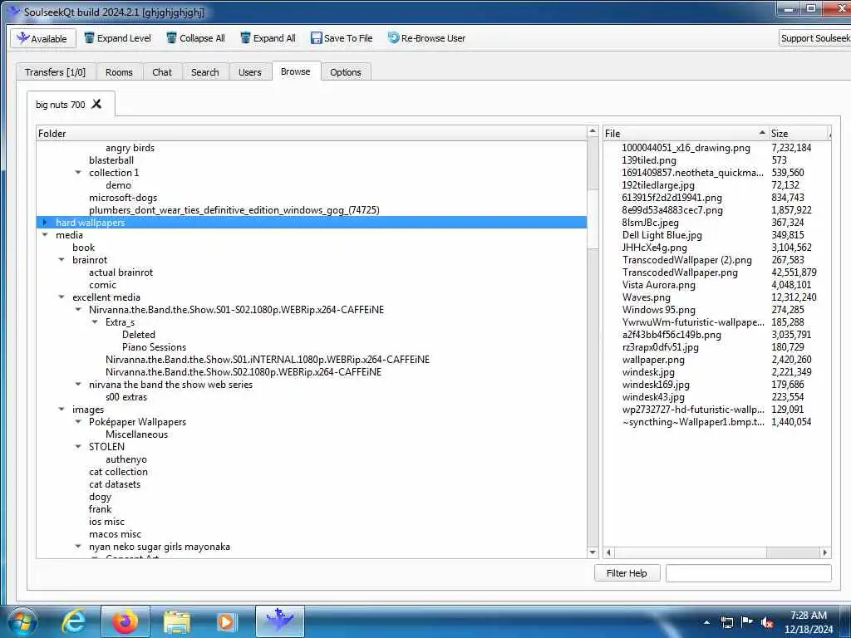Click Expand Level toolbar button
Screen dimensions: 851x638
[x=118, y=38]
